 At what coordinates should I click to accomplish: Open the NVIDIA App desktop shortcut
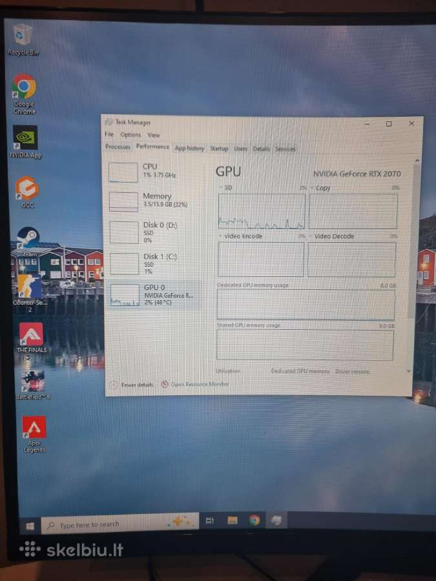tap(25, 142)
